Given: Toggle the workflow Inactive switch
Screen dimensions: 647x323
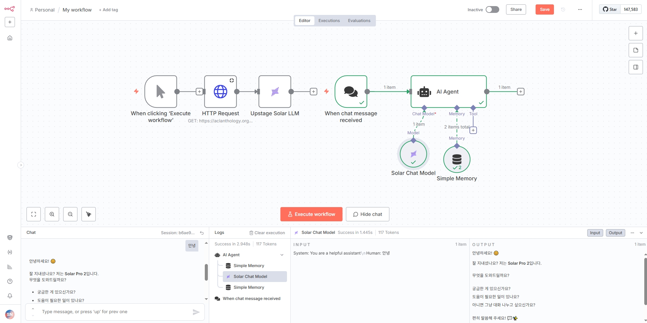Looking at the screenshot, I should (x=492, y=9).
